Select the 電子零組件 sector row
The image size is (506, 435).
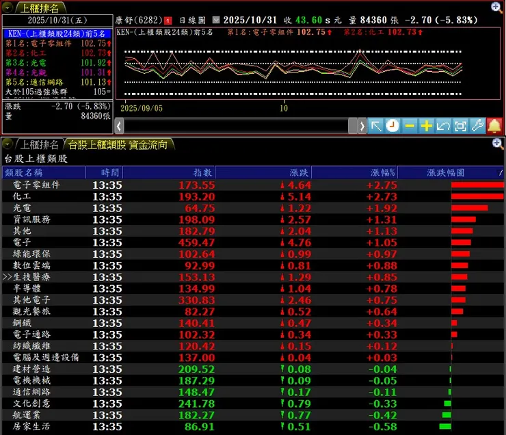tap(253, 185)
